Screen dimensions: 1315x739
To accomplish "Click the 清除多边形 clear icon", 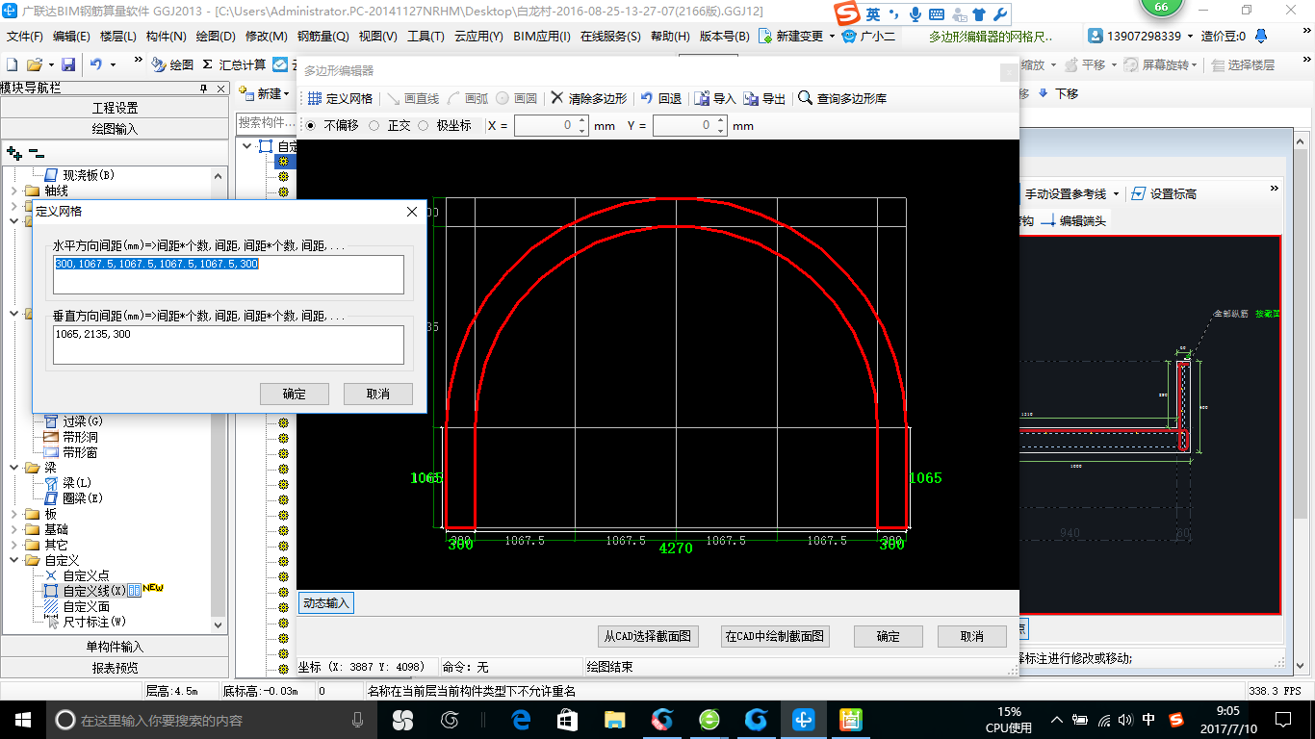I will coord(557,98).
